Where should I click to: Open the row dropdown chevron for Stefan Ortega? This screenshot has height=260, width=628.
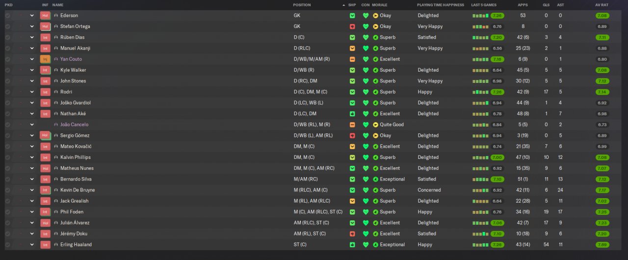point(32,26)
